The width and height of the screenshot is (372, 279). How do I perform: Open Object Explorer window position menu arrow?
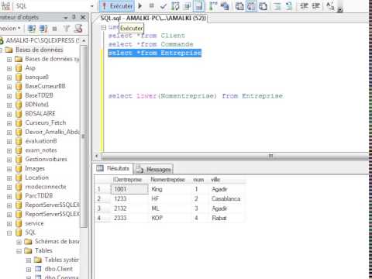(x=66, y=18)
